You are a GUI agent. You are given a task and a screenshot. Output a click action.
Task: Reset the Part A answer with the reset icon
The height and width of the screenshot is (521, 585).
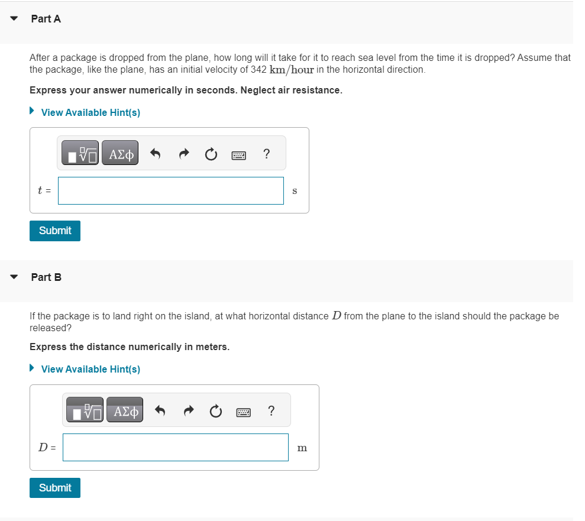(211, 153)
